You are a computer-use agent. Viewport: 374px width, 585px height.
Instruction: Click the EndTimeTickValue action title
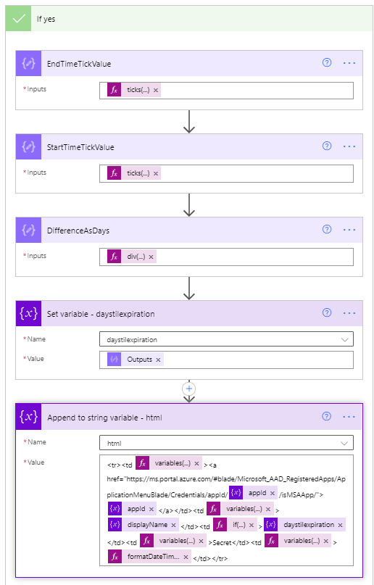[79, 64]
